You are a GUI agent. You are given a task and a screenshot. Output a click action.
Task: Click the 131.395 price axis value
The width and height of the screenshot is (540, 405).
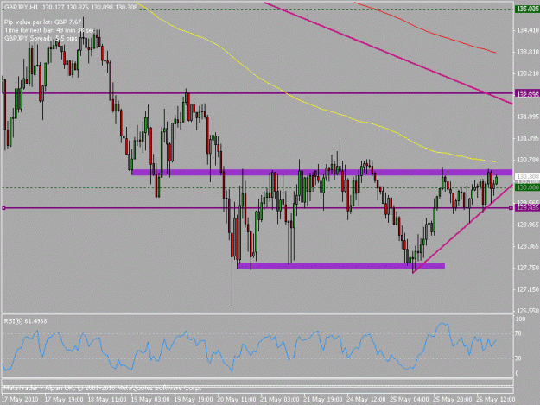pyautogui.click(x=526, y=138)
